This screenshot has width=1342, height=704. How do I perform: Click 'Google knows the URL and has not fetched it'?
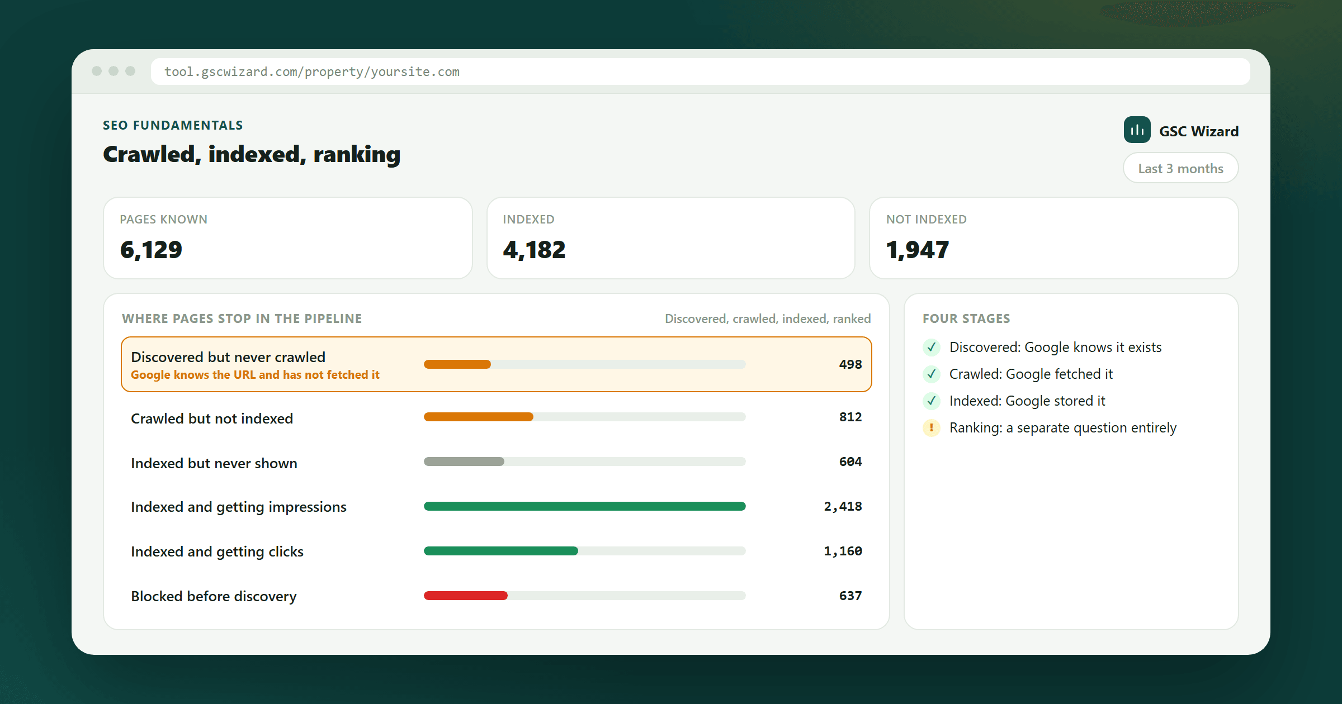point(255,375)
